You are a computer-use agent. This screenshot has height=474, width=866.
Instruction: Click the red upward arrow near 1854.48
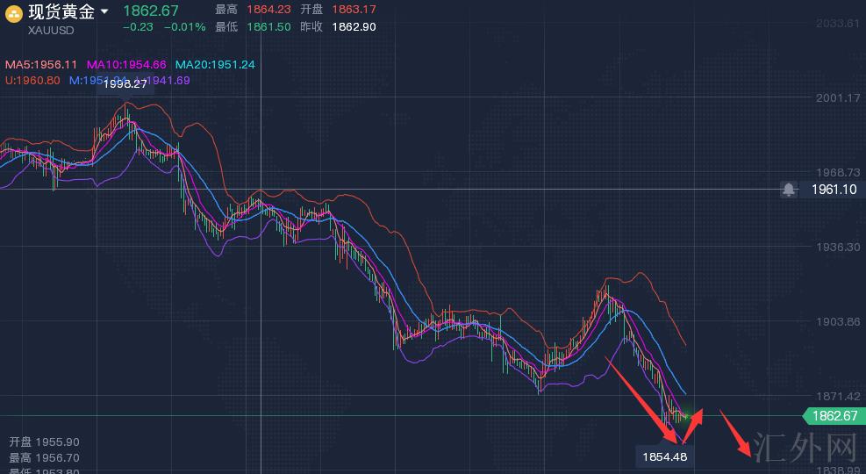pos(692,426)
